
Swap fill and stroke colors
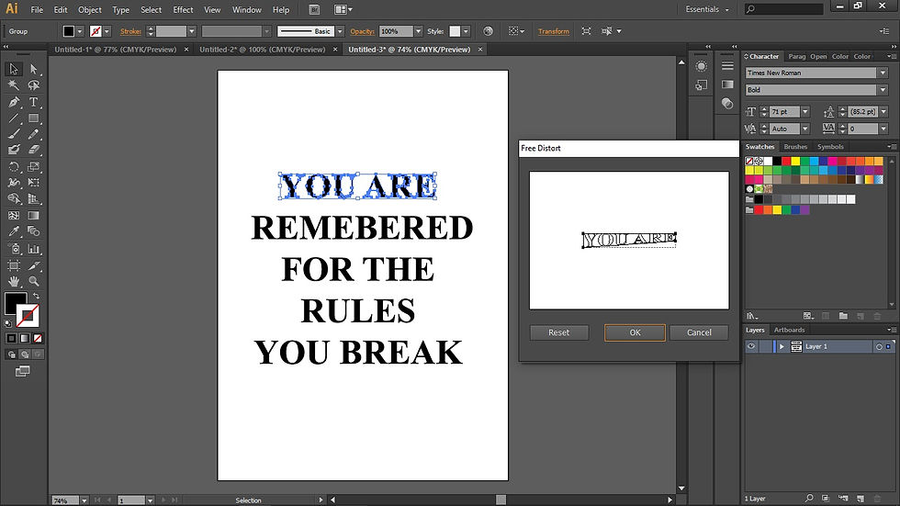pyautogui.click(x=35, y=296)
